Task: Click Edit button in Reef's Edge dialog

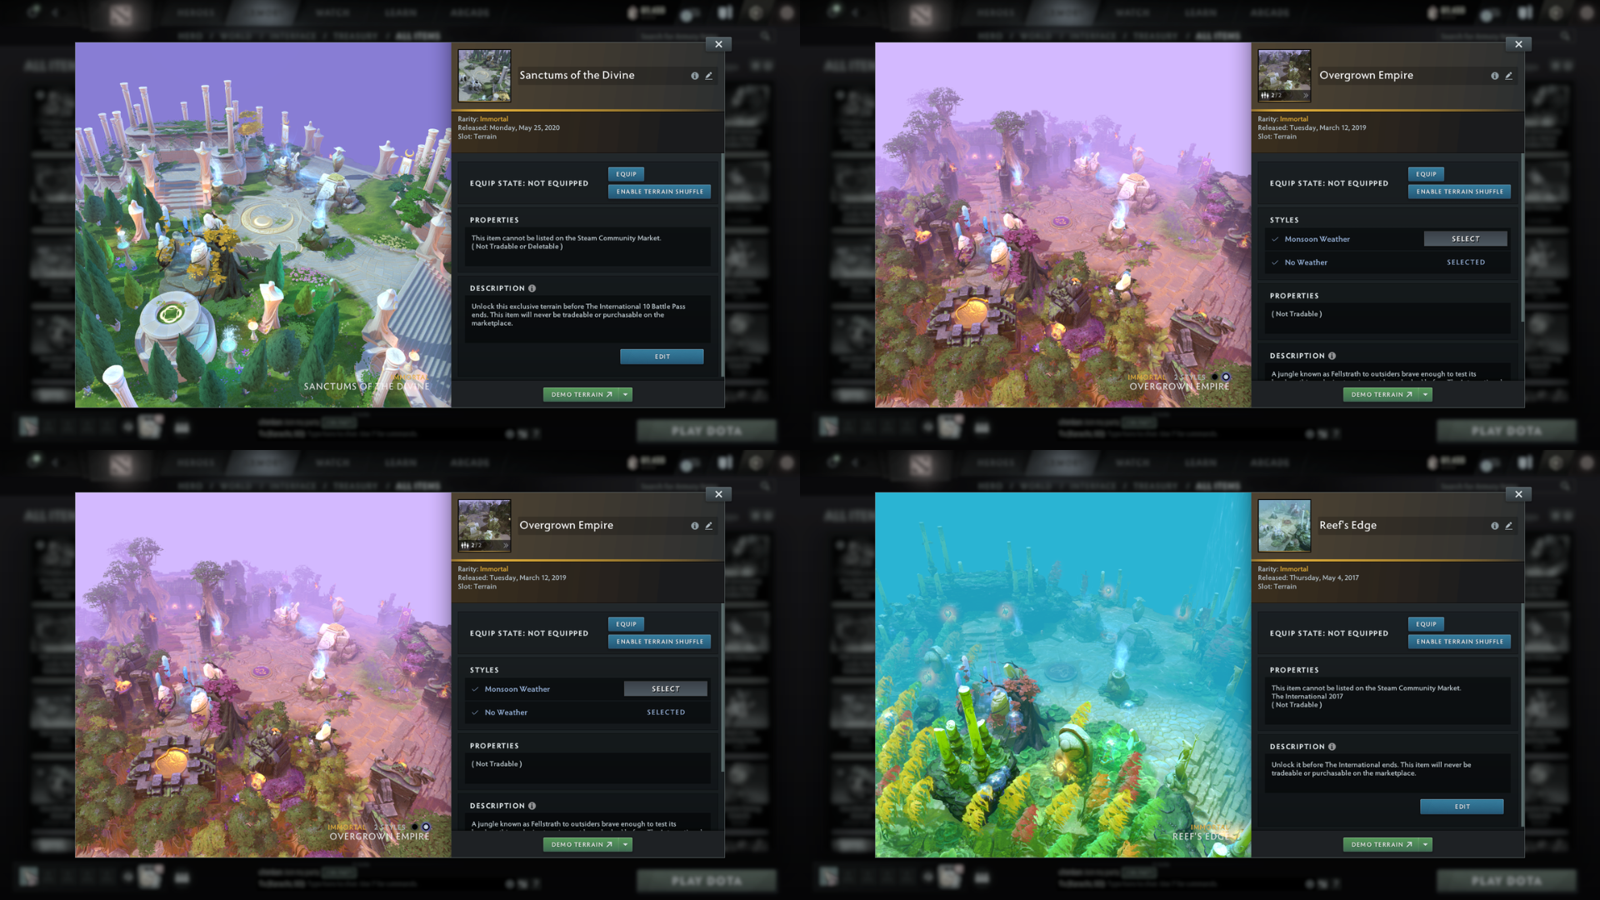Action: click(1462, 807)
